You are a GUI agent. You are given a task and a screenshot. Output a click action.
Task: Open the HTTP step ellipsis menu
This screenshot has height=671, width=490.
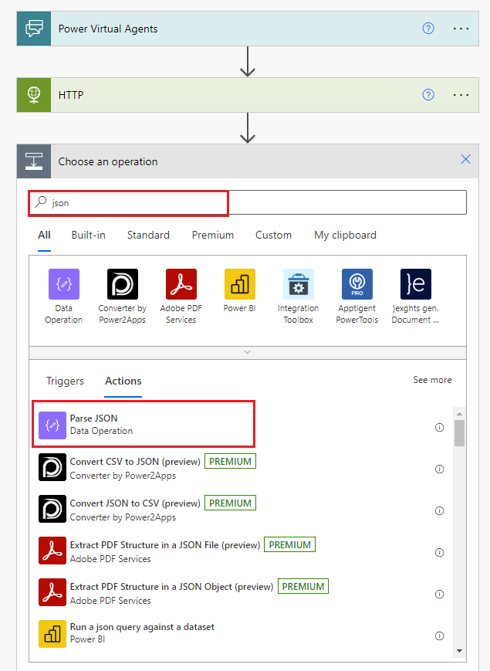461,95
